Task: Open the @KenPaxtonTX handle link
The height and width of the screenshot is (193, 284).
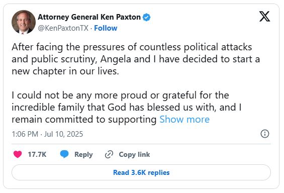Action: 63,28
